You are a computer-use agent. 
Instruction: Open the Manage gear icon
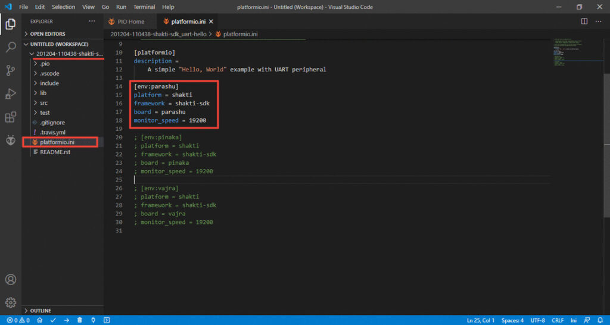(11, 302)
